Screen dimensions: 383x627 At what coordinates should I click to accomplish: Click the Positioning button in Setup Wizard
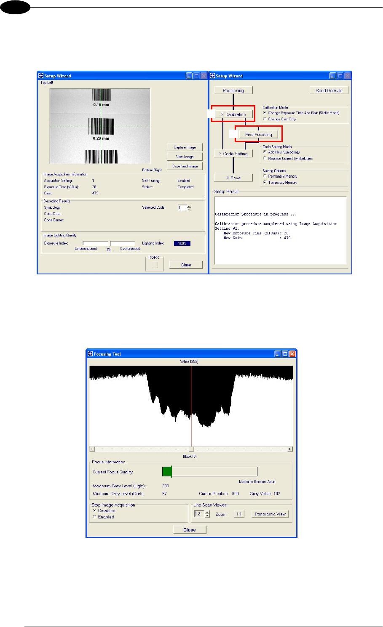[233, 90]
